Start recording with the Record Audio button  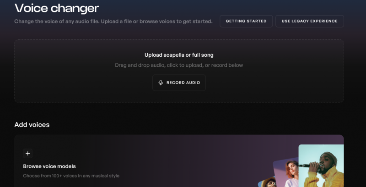coord(179,83)
